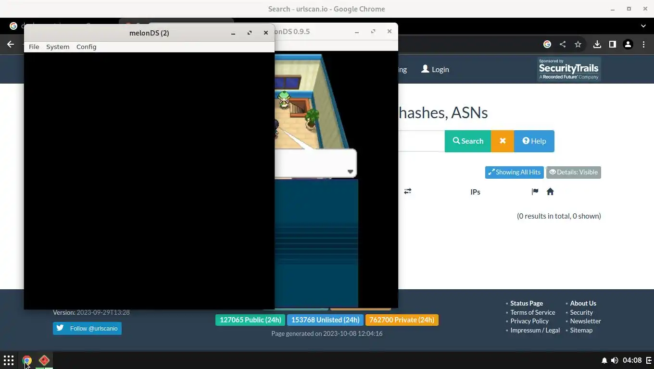Click the version 2023-09-29T13:28 text
Screen dimensions: 654x369
[91, 312]
